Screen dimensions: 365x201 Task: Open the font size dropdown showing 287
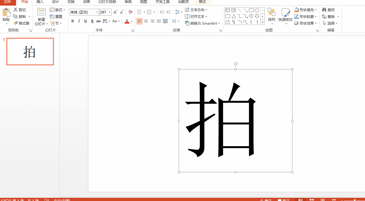click(x=110, y=12)
